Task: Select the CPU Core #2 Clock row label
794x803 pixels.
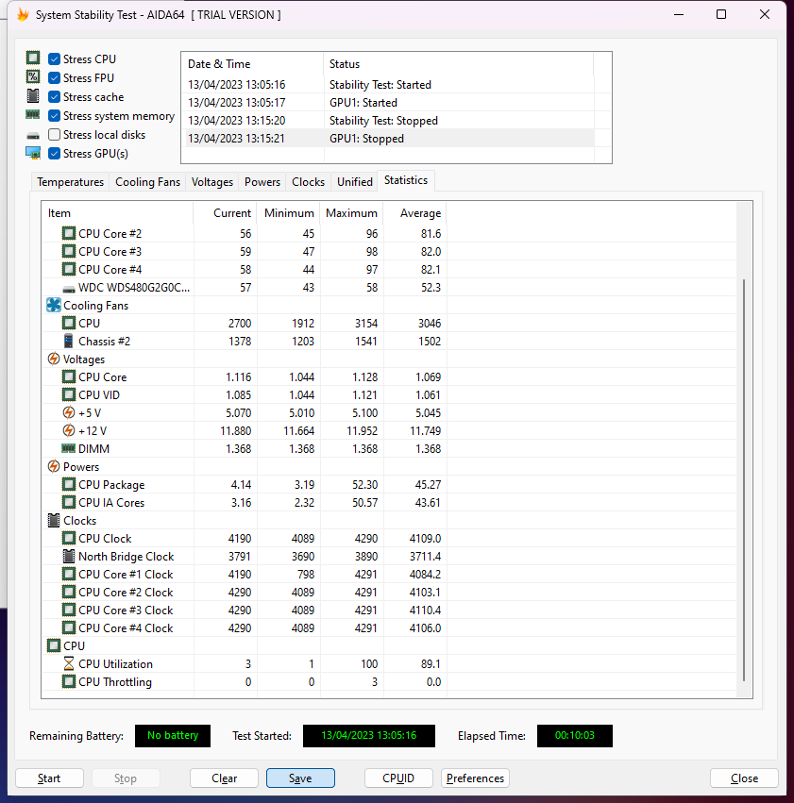Action: (x=126, y=592)
